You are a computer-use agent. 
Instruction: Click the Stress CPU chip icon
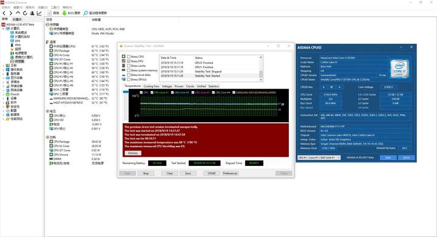pyautogui.click(x=123, y=57)
